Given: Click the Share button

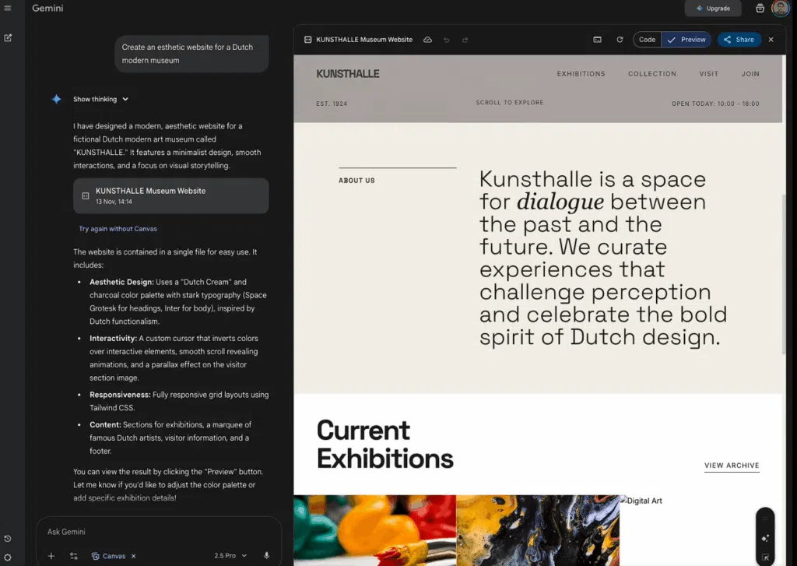Looking at the screenshot, I should (x=739, y=40).
